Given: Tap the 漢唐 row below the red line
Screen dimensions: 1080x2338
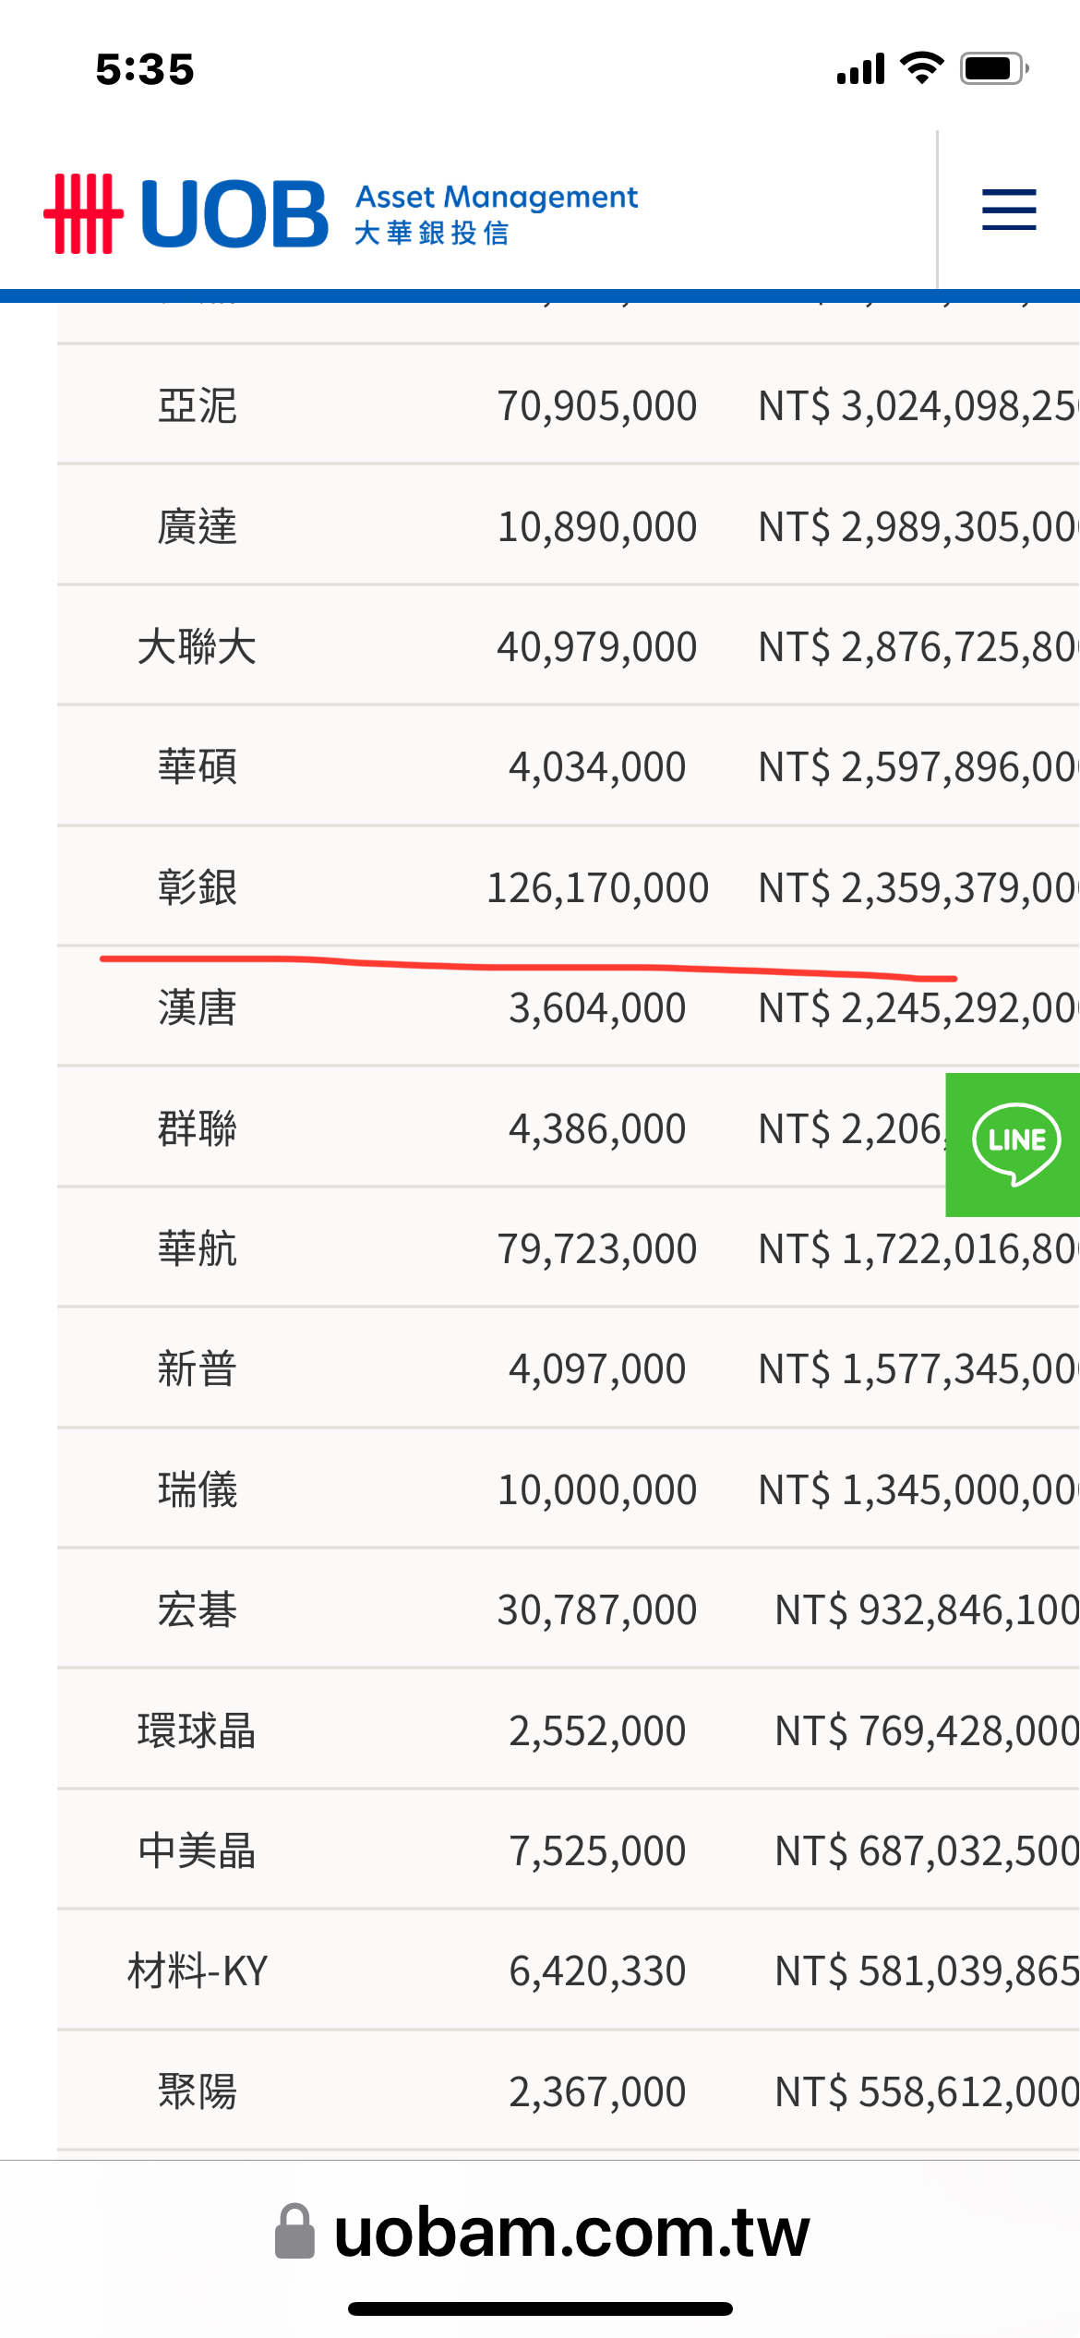Looking at the screenshot, I should point(569,1006).
